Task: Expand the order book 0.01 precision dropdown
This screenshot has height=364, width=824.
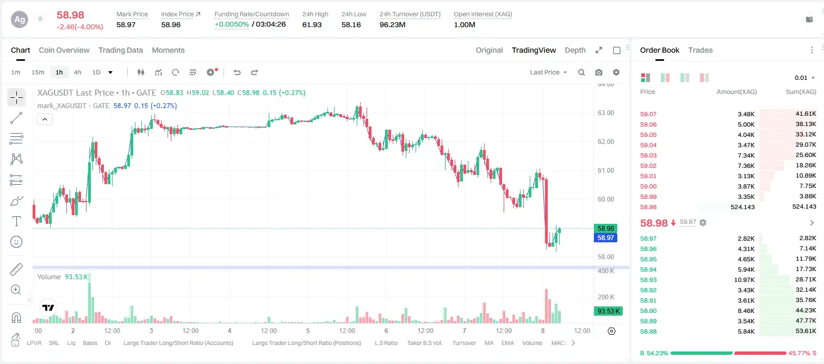Action: pyautogui.click(x=805, y=78)
